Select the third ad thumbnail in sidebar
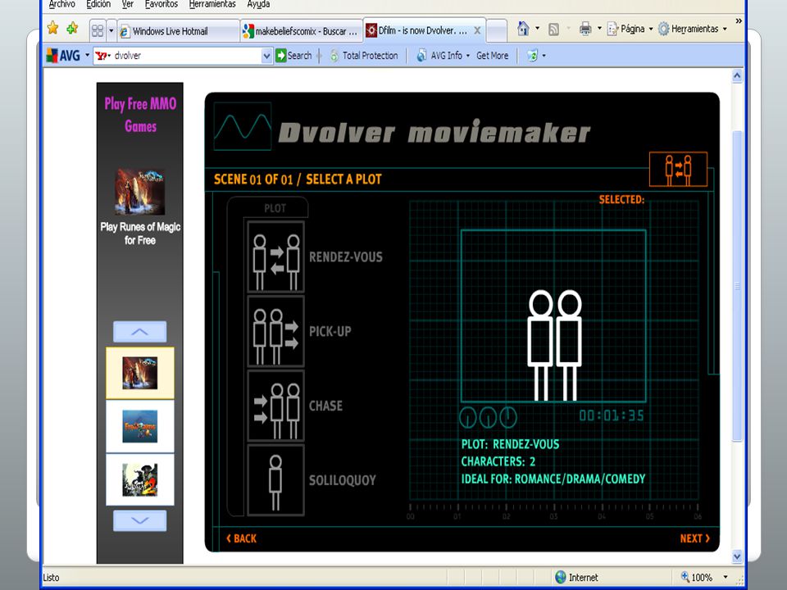Screen dimensions: 787x590 (x=140, y=479)
